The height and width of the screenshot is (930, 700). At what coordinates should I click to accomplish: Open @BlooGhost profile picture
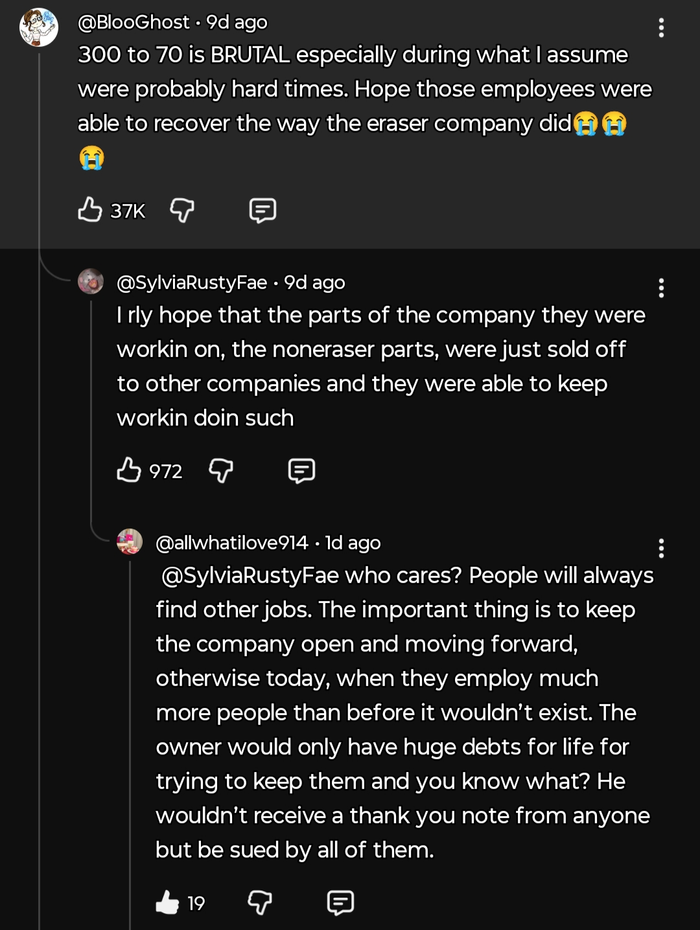38,27
